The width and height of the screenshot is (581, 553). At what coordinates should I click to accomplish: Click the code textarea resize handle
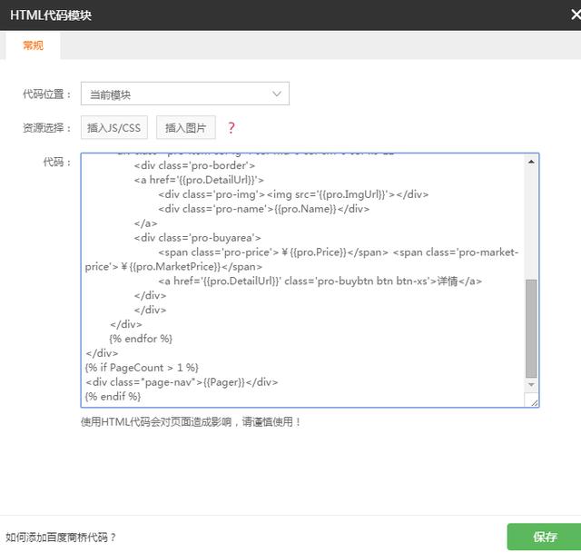pyautogui.click(x=533, y=401)
